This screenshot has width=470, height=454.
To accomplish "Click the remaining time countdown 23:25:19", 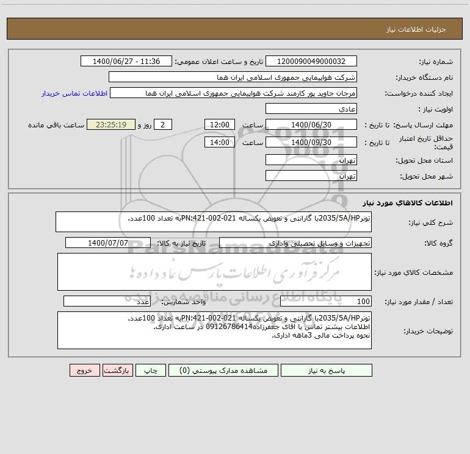I will [111, 124].
